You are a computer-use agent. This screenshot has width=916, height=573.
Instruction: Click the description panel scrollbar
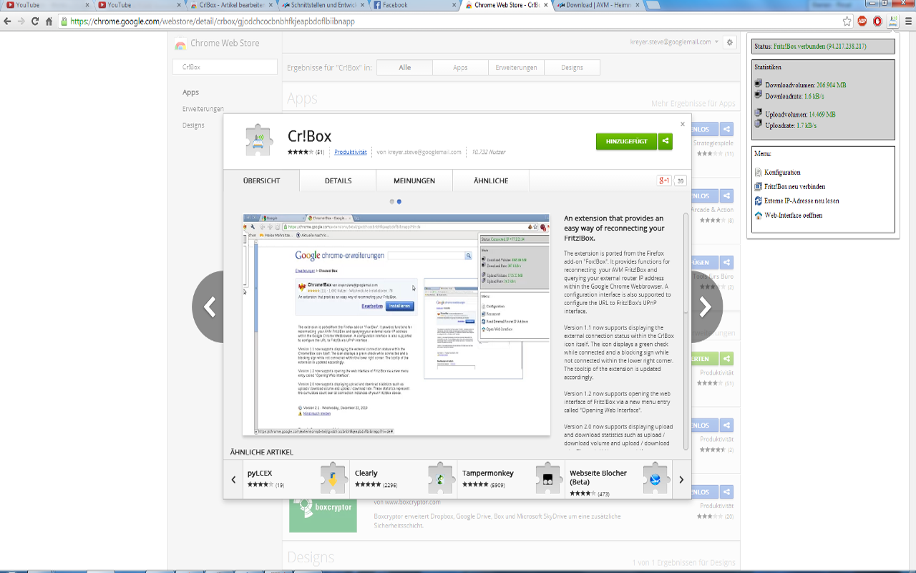tap(686, 332)
